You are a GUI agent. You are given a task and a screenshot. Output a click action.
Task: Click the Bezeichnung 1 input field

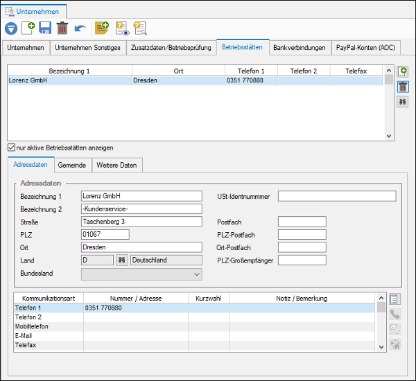(141, 196)
